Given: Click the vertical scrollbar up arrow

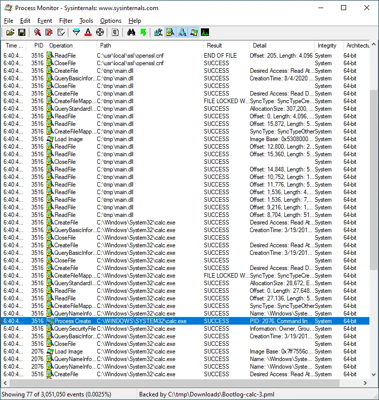Looking at the screenshot, I should 374,44.
